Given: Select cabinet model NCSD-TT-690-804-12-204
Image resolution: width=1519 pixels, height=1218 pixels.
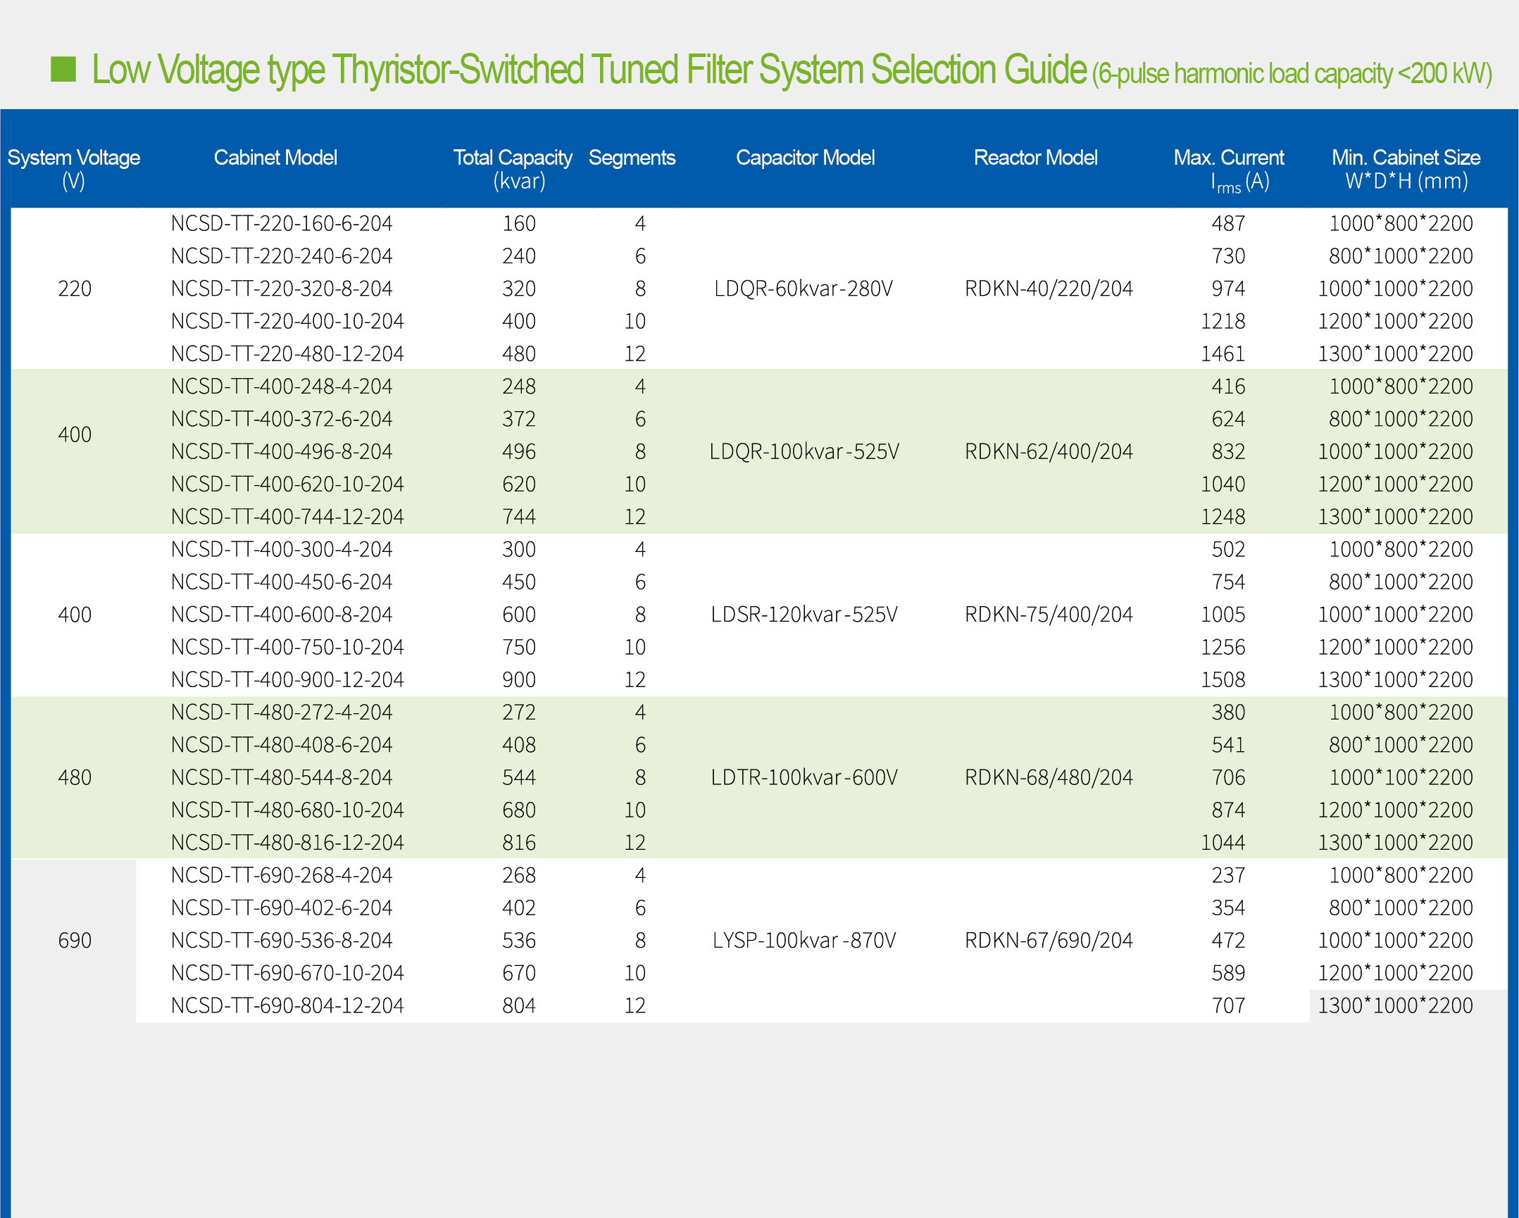Looking at the screenshot, I should coord(287,1005).
